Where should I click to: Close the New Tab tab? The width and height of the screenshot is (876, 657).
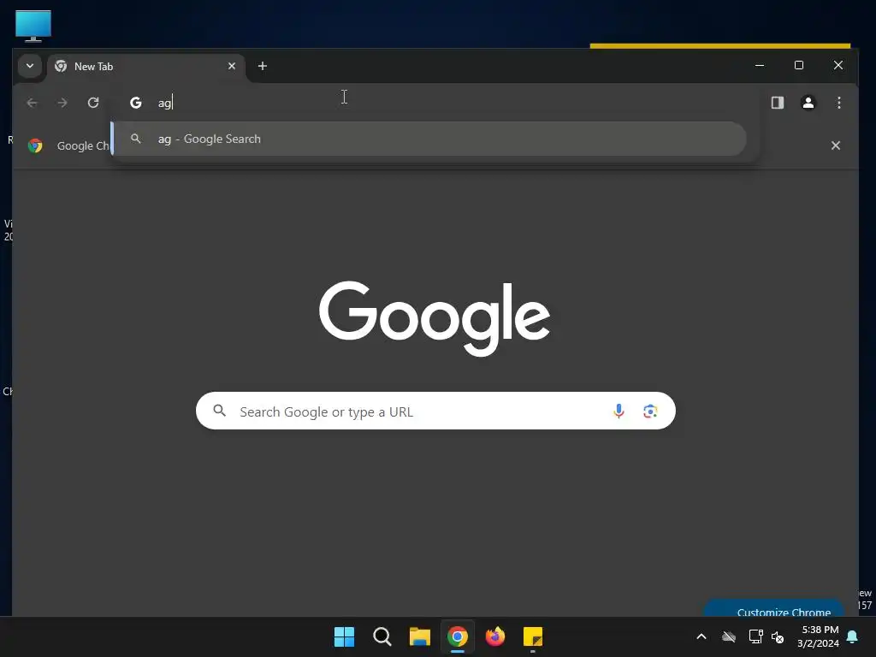(x=231, y=66)
